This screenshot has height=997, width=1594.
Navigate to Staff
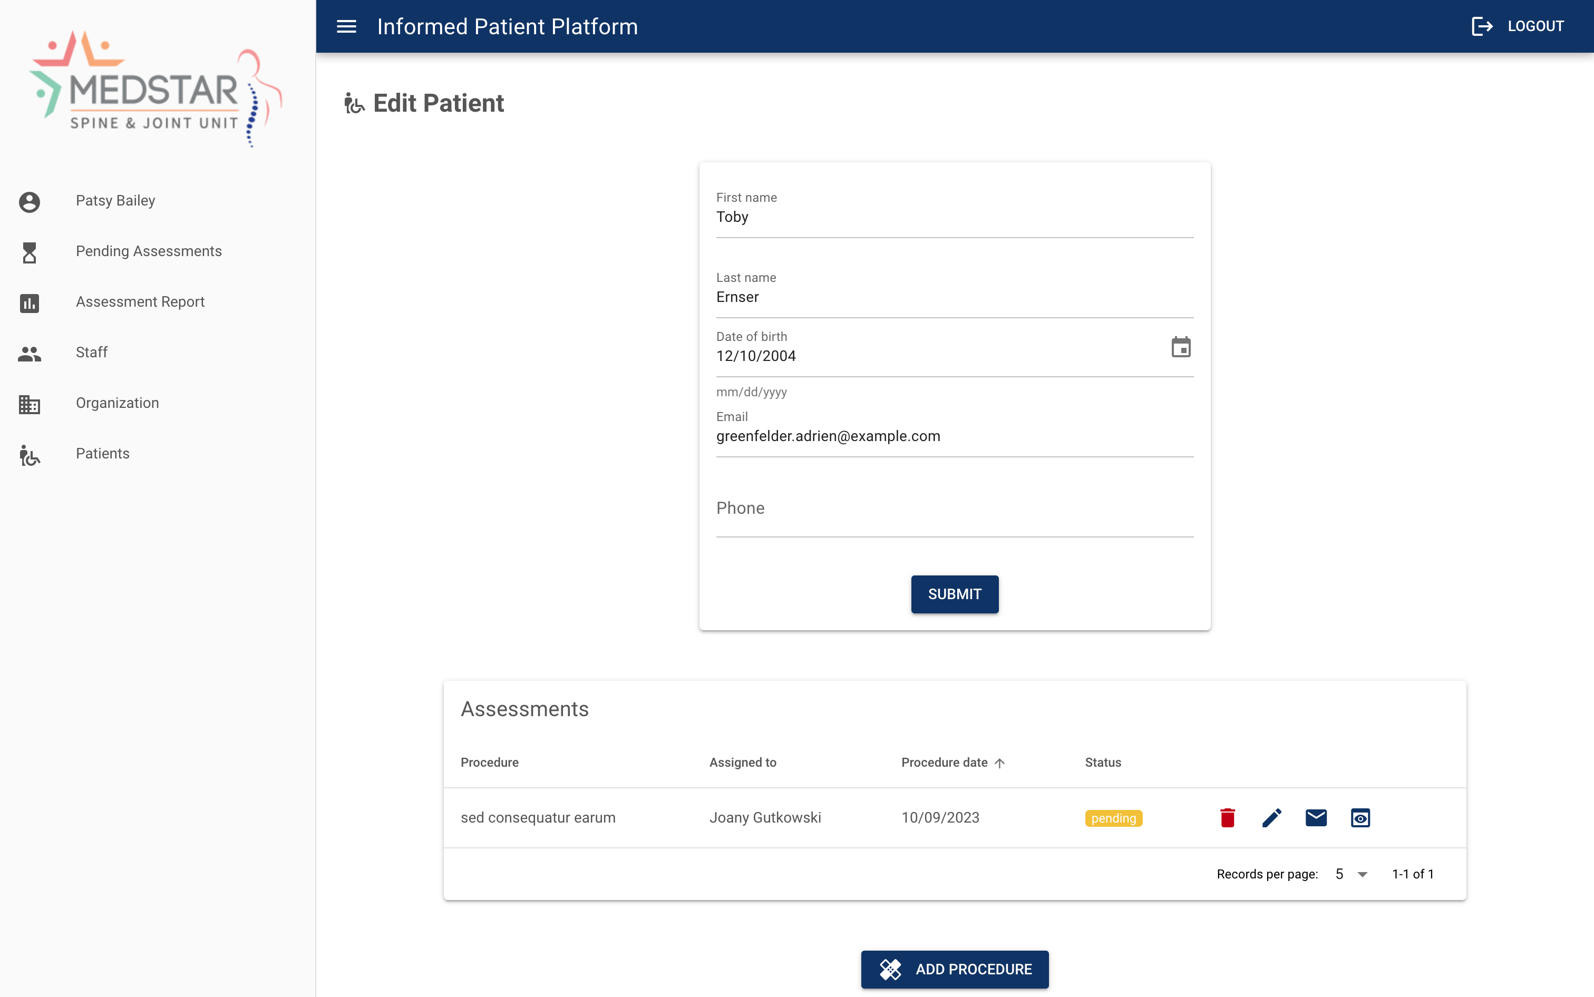(x=158, y=353)
